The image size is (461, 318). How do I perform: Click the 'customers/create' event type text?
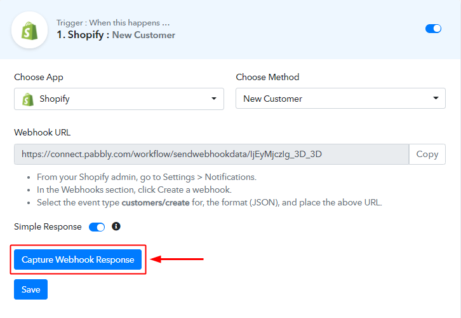point(156,203)
